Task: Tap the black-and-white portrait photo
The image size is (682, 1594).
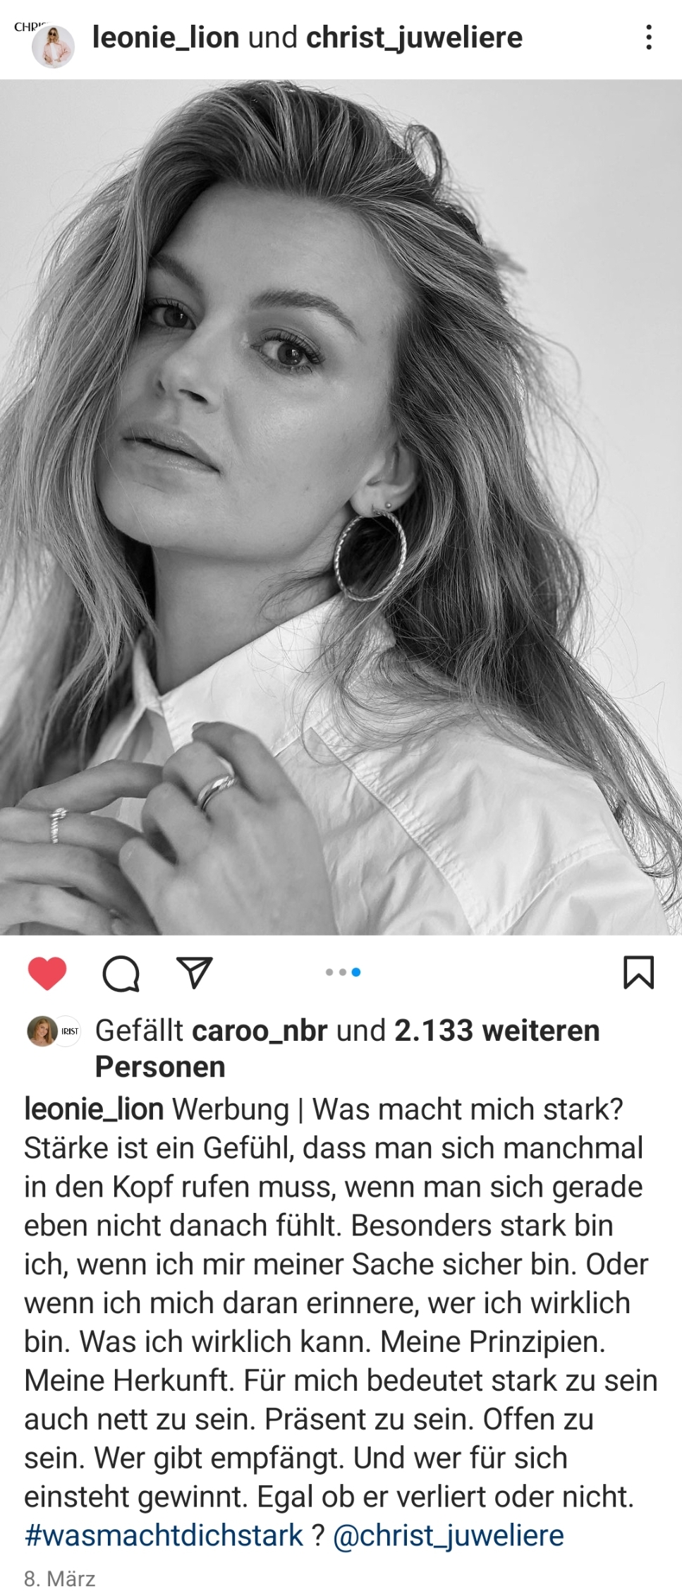Action: [341, 507]
